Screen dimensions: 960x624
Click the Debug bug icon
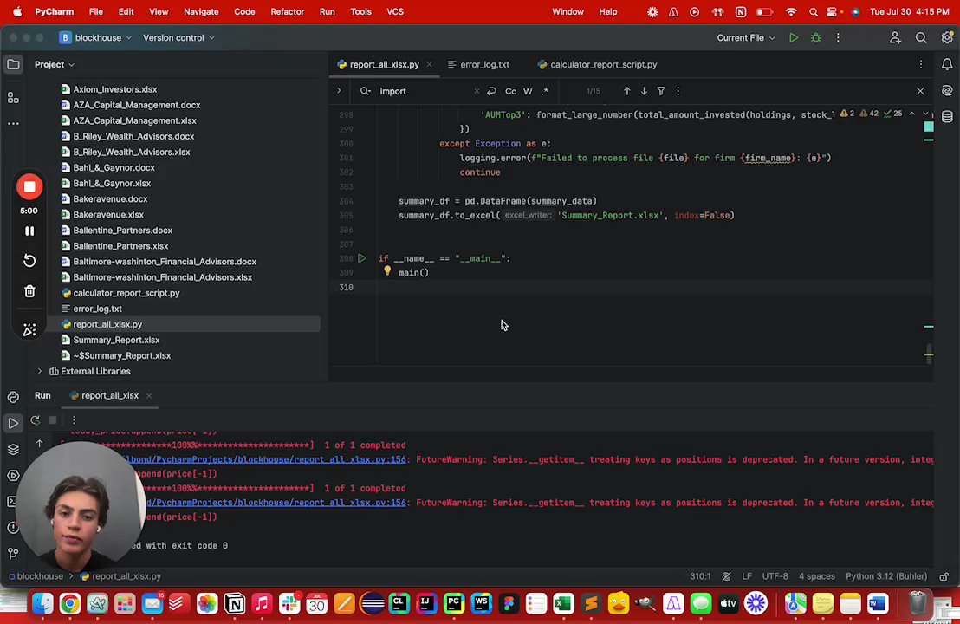click(x=815, y=38)
